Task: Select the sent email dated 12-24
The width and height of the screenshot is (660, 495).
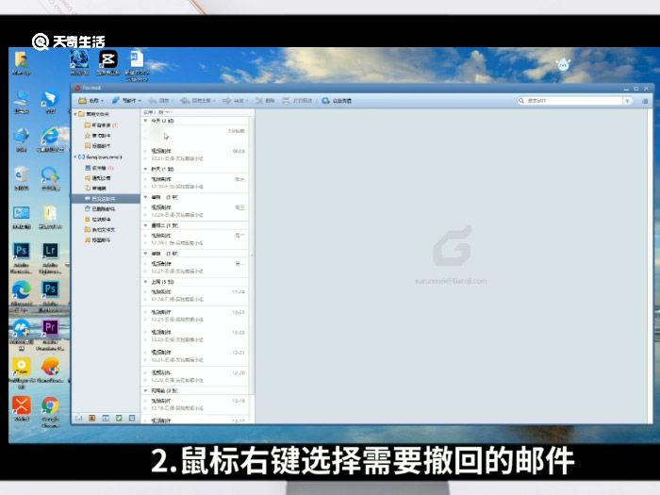Action: (194, 295)
